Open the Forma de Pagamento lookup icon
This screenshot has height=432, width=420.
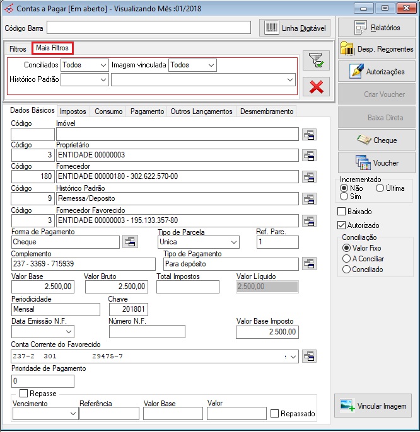[x=129, y=242]
